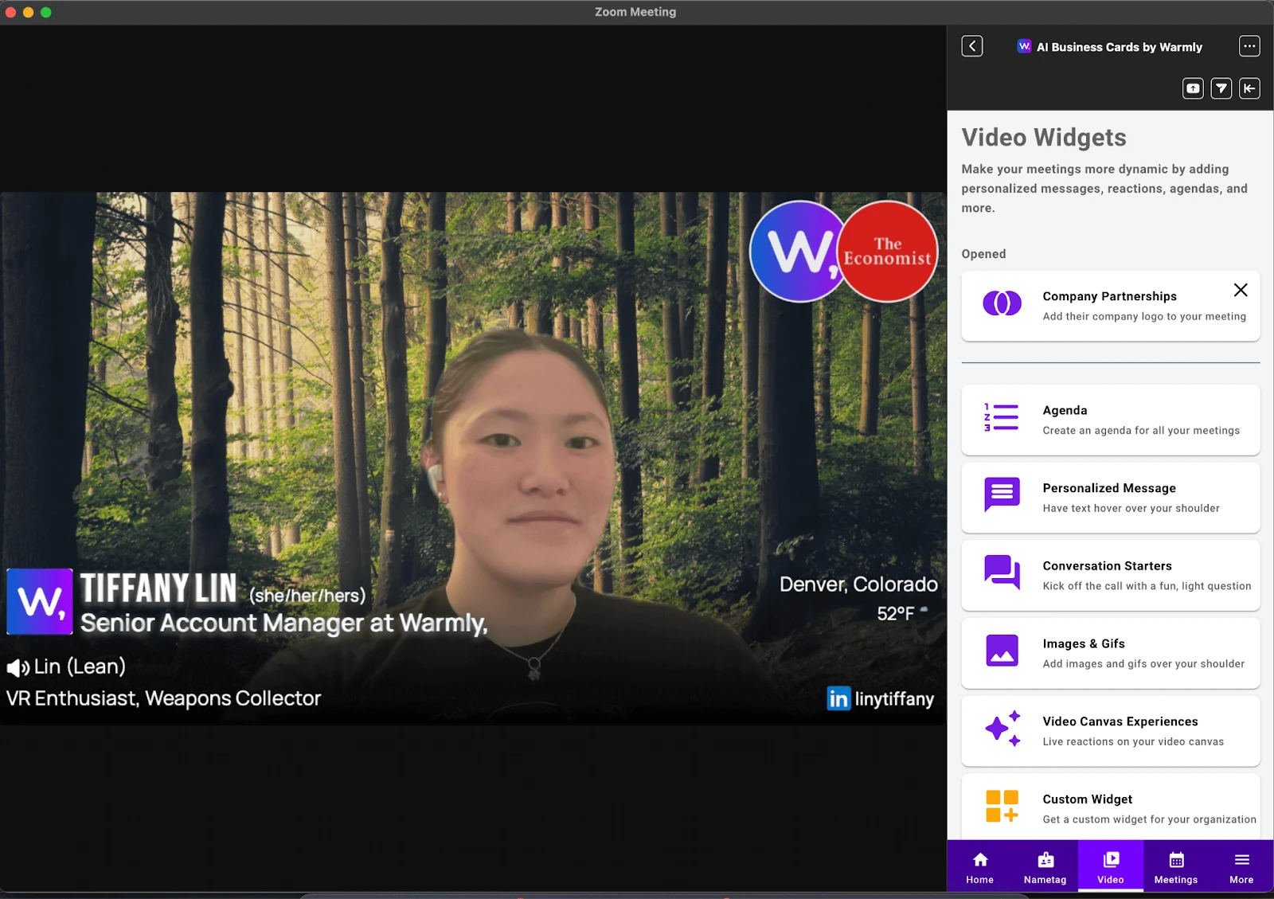Switch to the Home tab
The image size is (1274, 899).
pyautogui.click(x=979, y=866)
